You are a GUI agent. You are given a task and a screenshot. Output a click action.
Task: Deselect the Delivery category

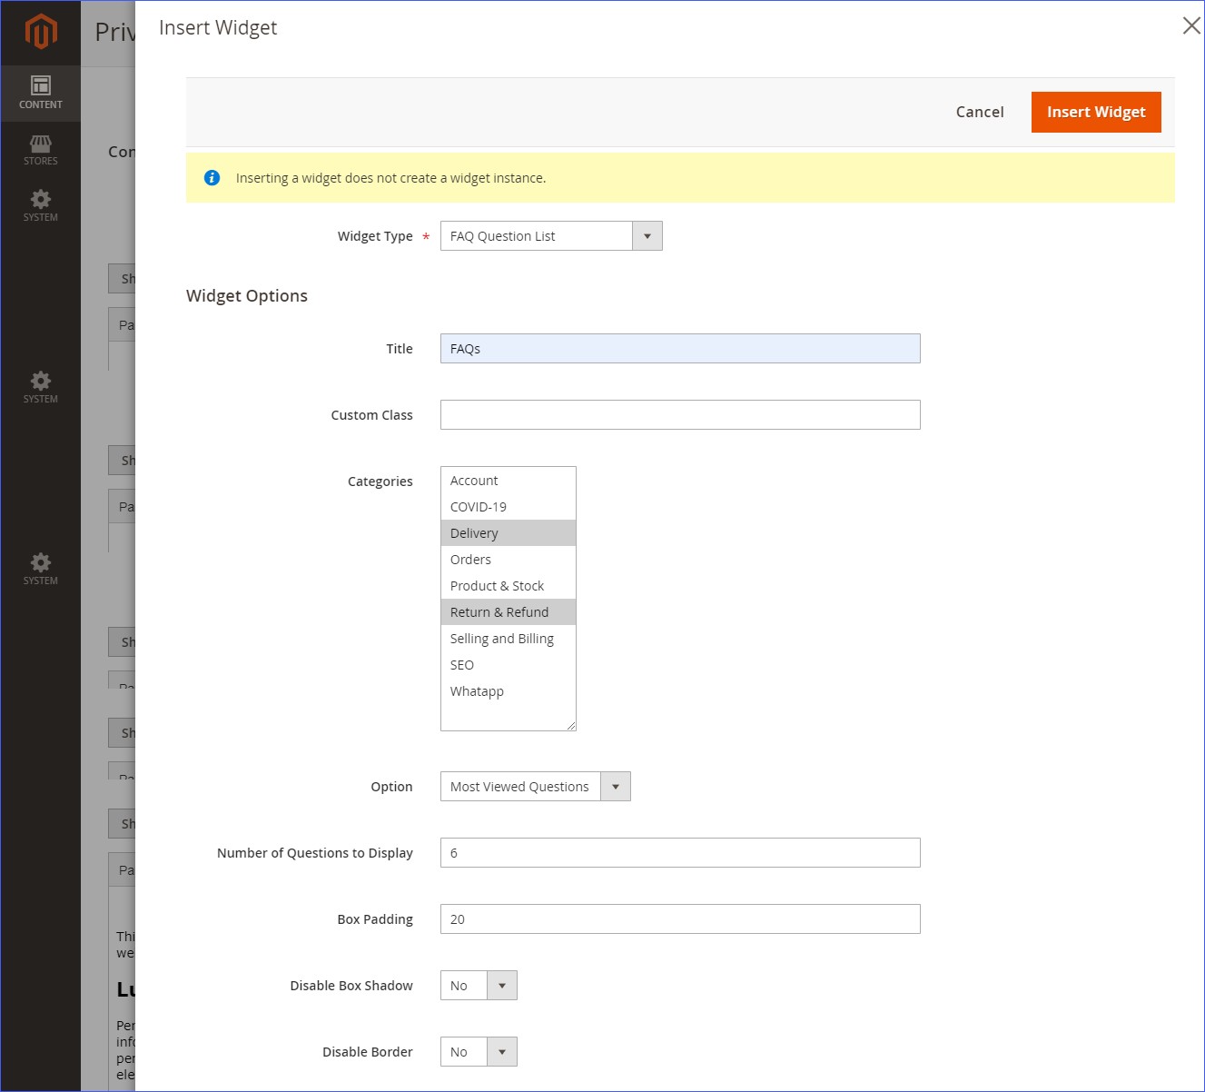click(x=509, y=532)
